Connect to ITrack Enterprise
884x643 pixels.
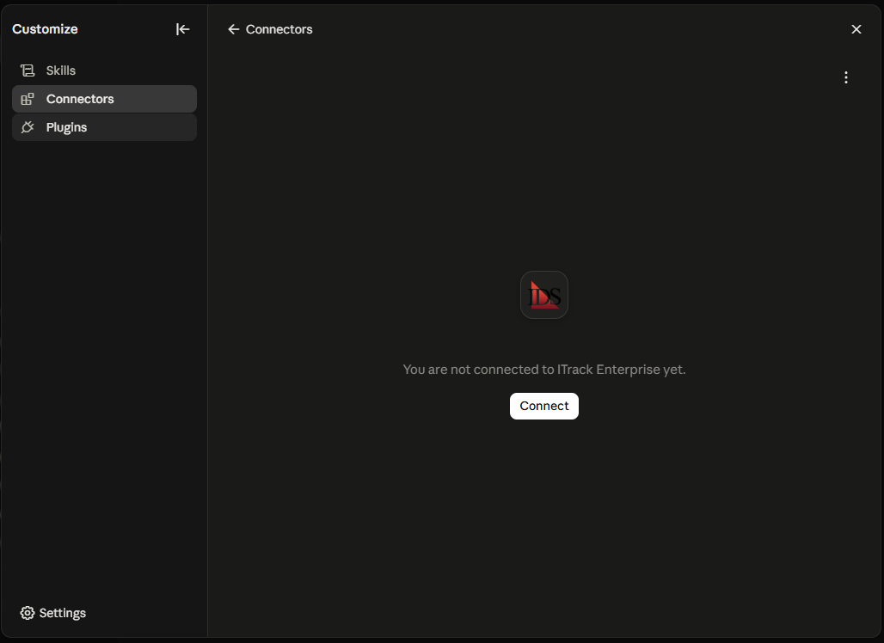click(544, 406)
